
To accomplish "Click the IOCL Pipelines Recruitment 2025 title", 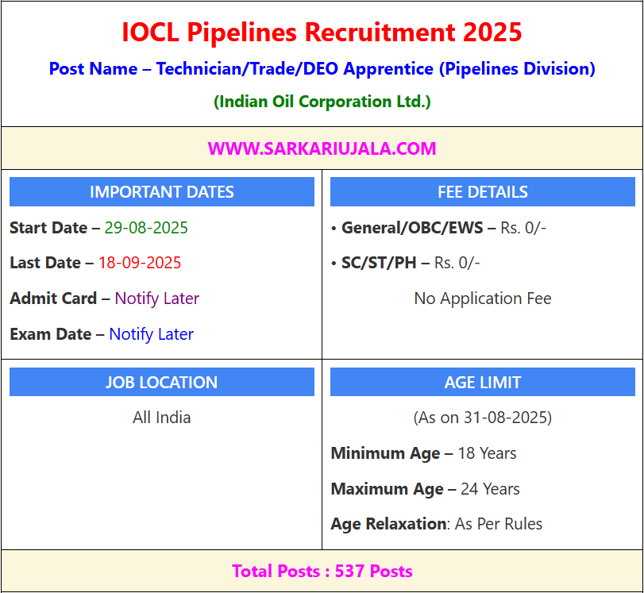I will tap(322, 33).
